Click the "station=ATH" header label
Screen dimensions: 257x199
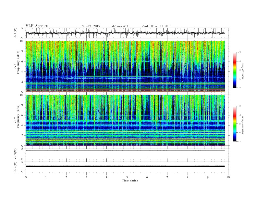coord(120,26)
